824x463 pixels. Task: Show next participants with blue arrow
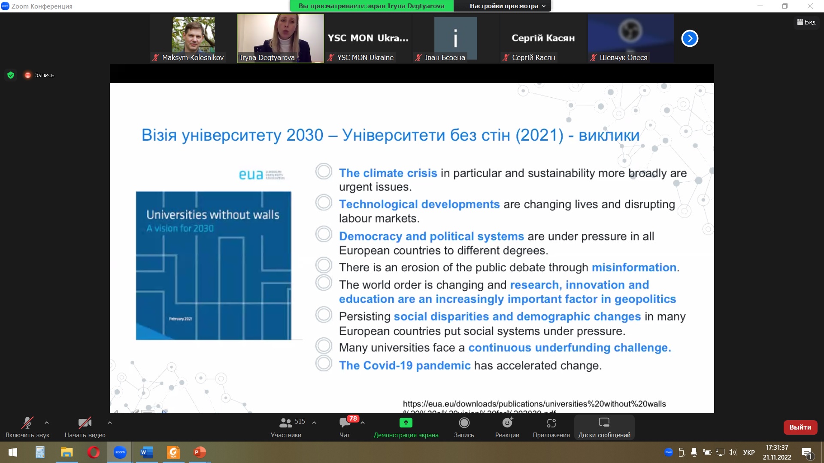[690, 38]
